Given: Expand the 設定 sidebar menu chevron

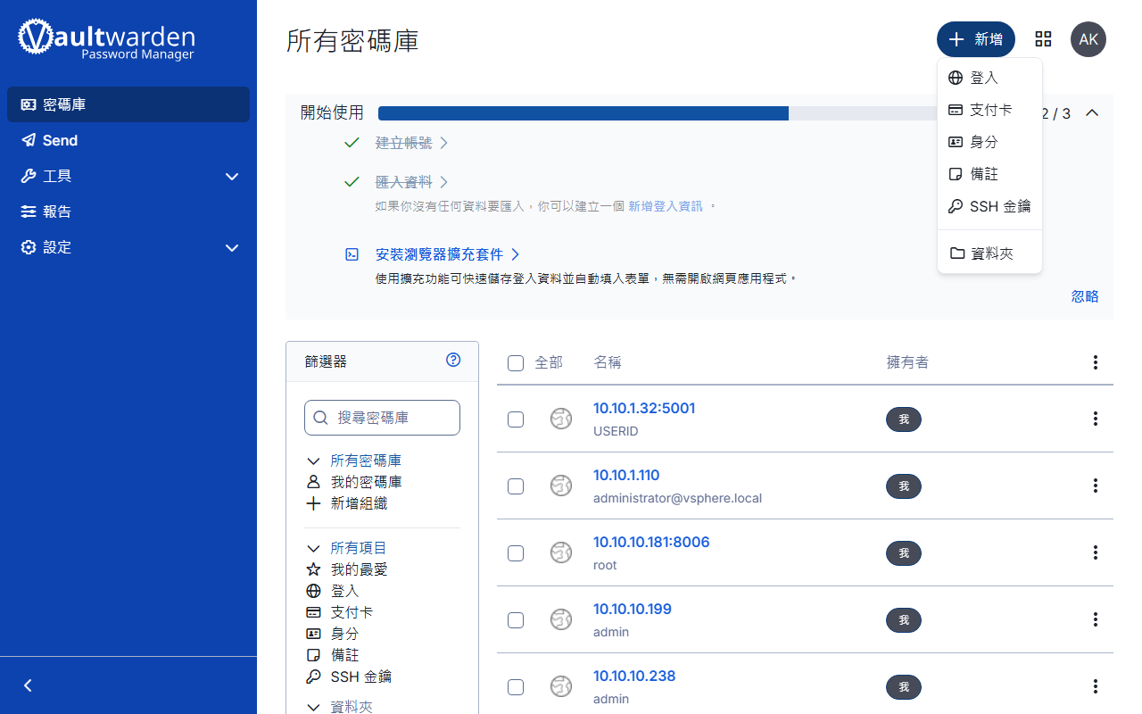Looking at the screenshot, I should 232,248.
